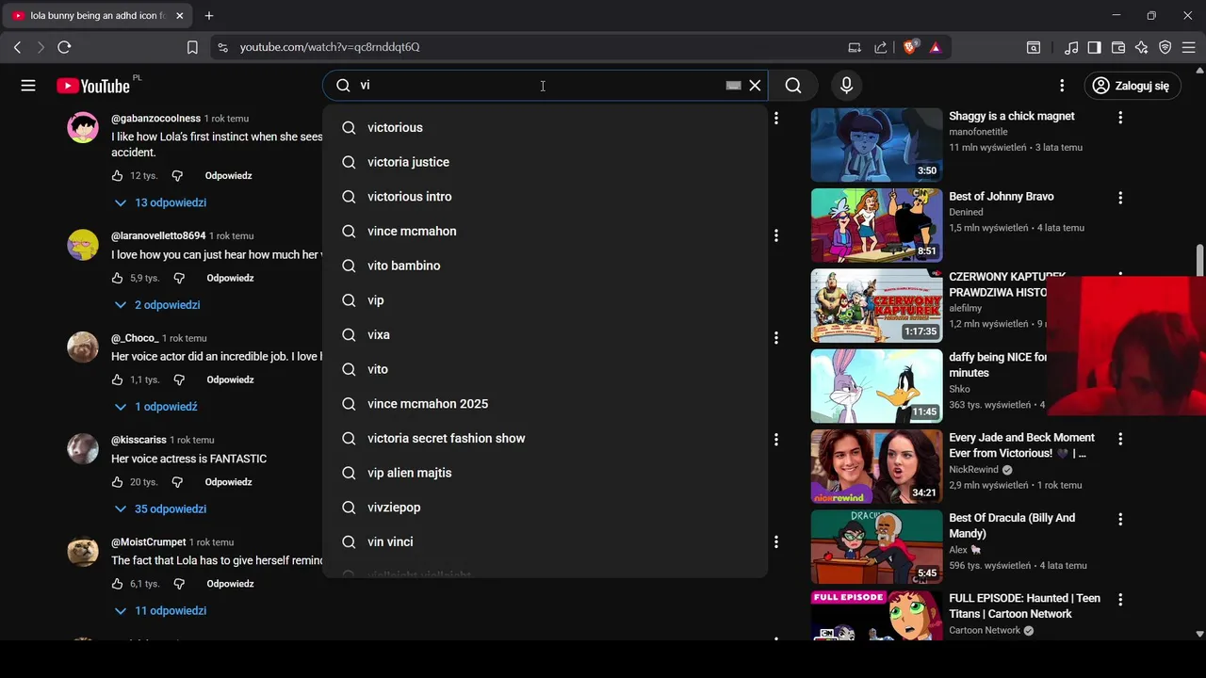Choose suggestion vivziepop
Viewport: 1206px width, 678px height.
tap(546, 508)
